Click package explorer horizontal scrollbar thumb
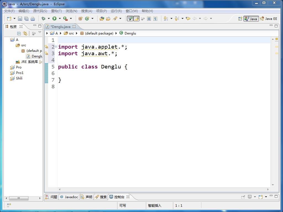This screenshot has height=212, width=283. (x=19, y=198)
